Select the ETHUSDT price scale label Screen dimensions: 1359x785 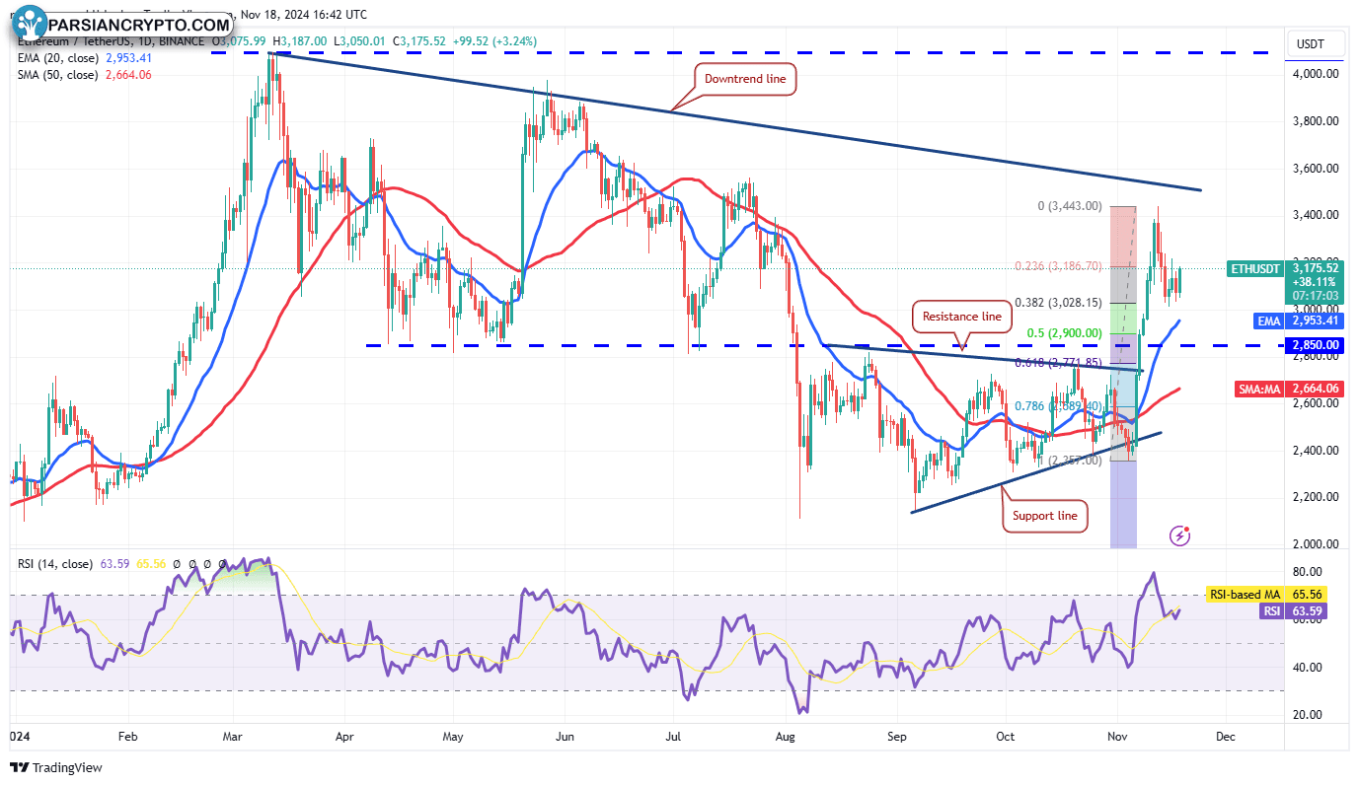tap(1255, 268)
